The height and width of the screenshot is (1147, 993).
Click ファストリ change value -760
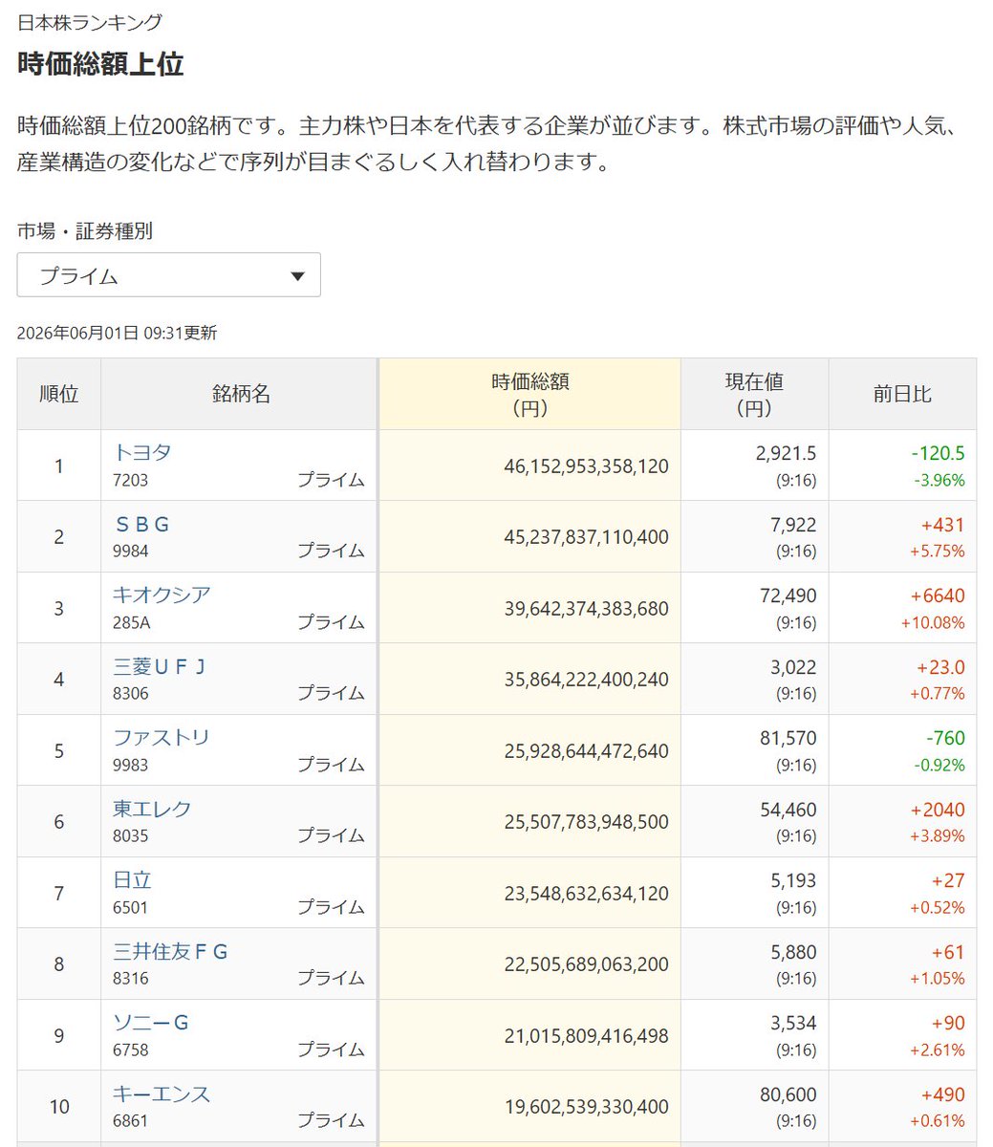pos(945,738)
